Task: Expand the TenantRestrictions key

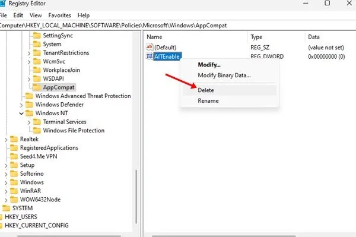Action: [x=29, y=53]
